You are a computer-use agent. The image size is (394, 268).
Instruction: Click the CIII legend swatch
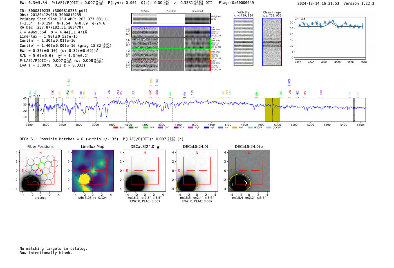click(x=176, y=128)
